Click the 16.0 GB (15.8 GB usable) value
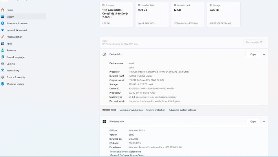 pos(141,76)
